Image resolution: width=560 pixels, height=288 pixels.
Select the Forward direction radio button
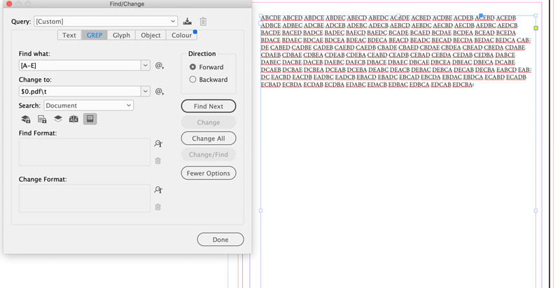193,67
